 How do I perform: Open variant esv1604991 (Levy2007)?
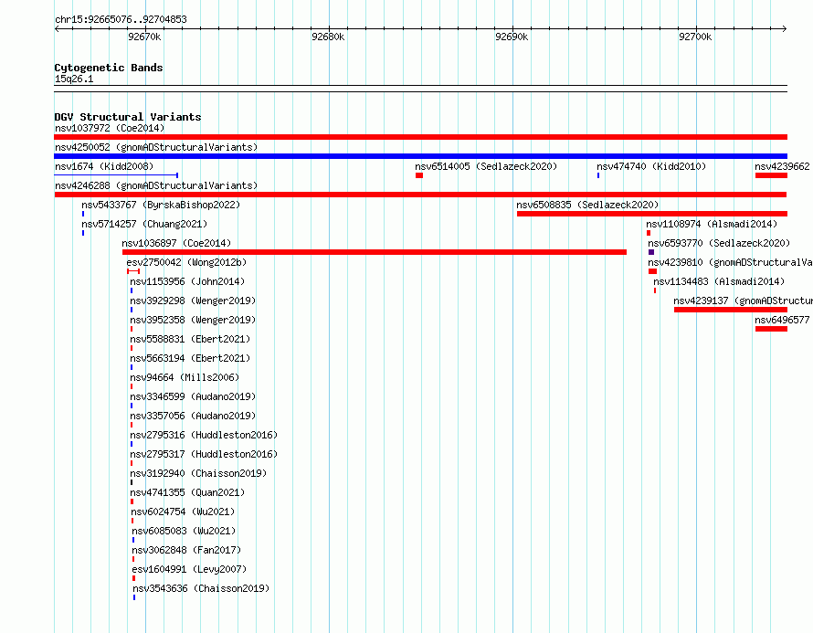[x=189, y=569]
